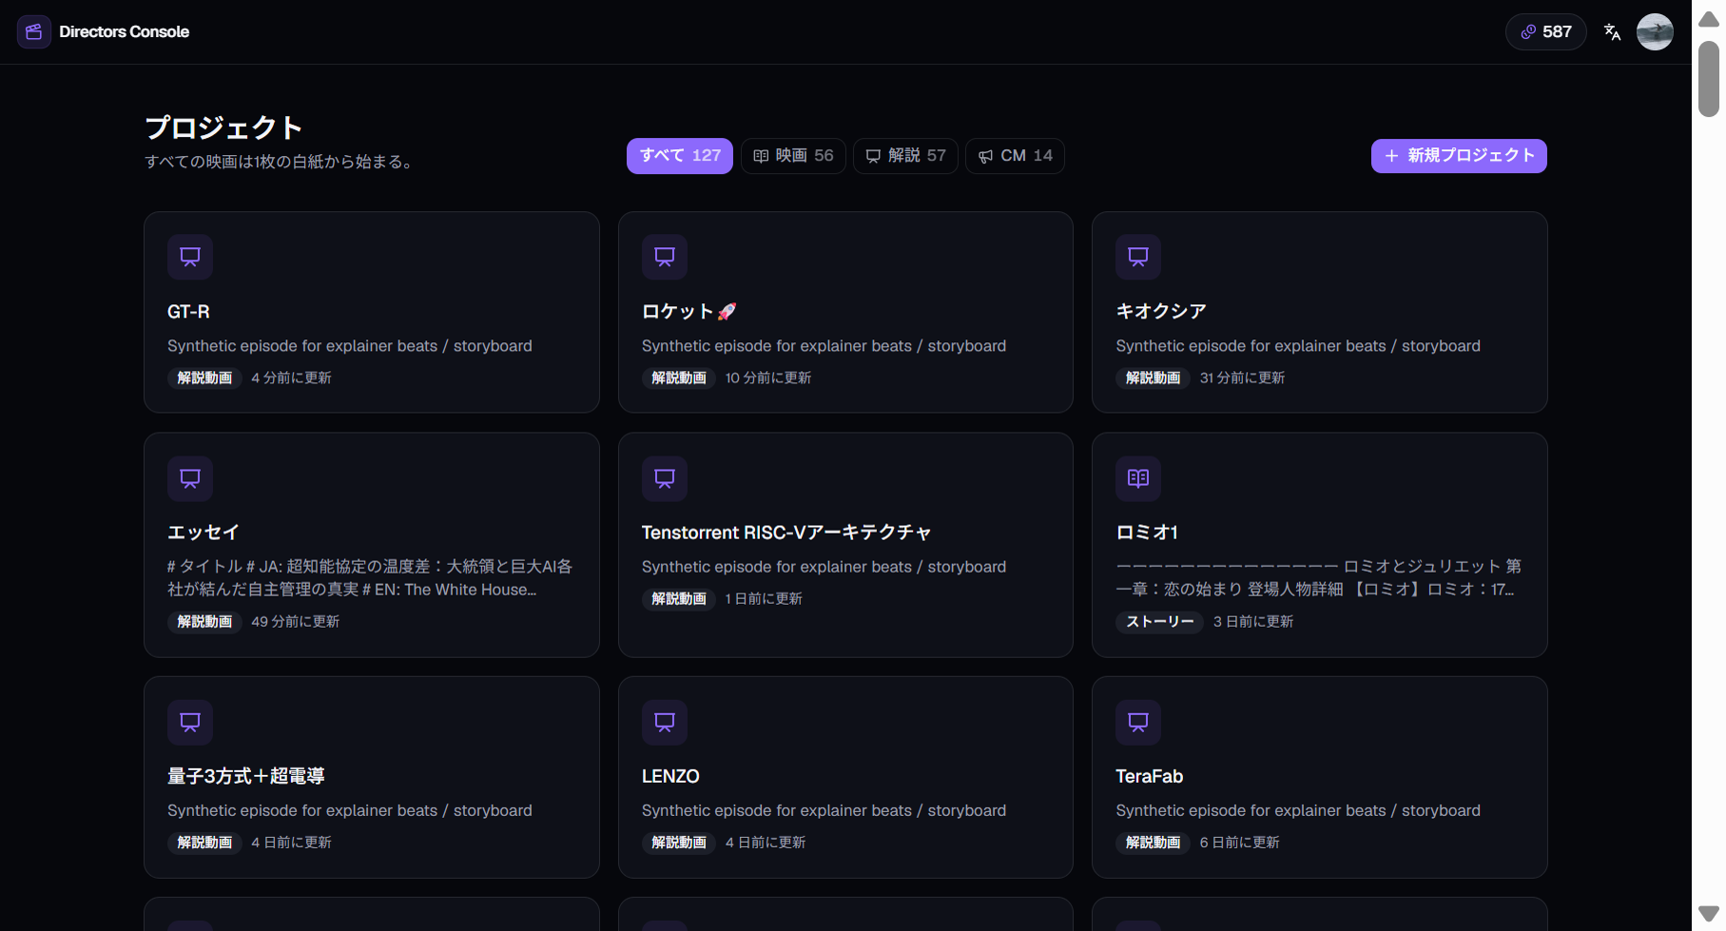This screenshot has height=931, width=1726.
Task: Open the ロミオ1 project title
Action: [x=1147, y=533]
